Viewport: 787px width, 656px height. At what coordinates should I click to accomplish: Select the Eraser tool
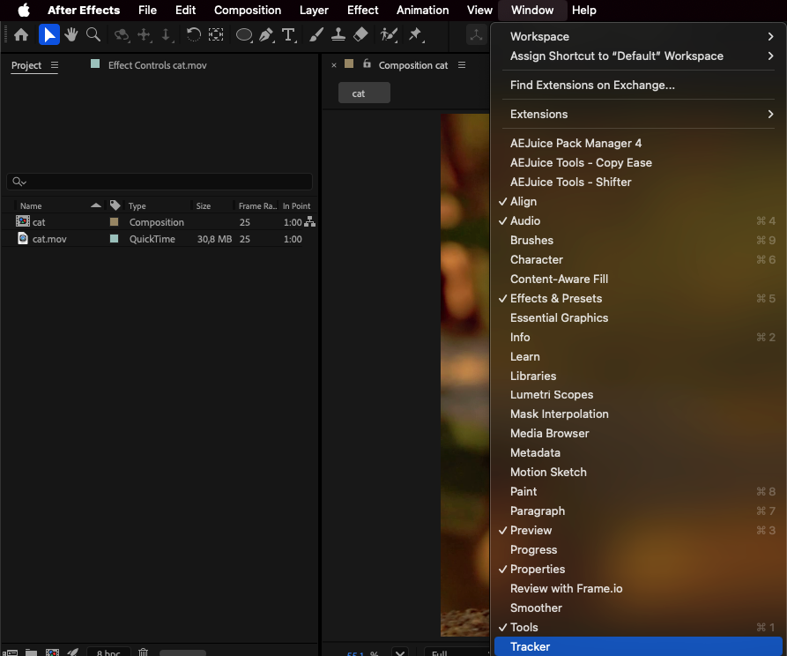(x=360, y=34)
